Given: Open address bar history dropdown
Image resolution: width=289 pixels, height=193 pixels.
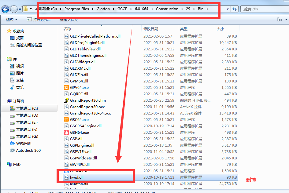Looking at the screenshot, I should [228, 9].
